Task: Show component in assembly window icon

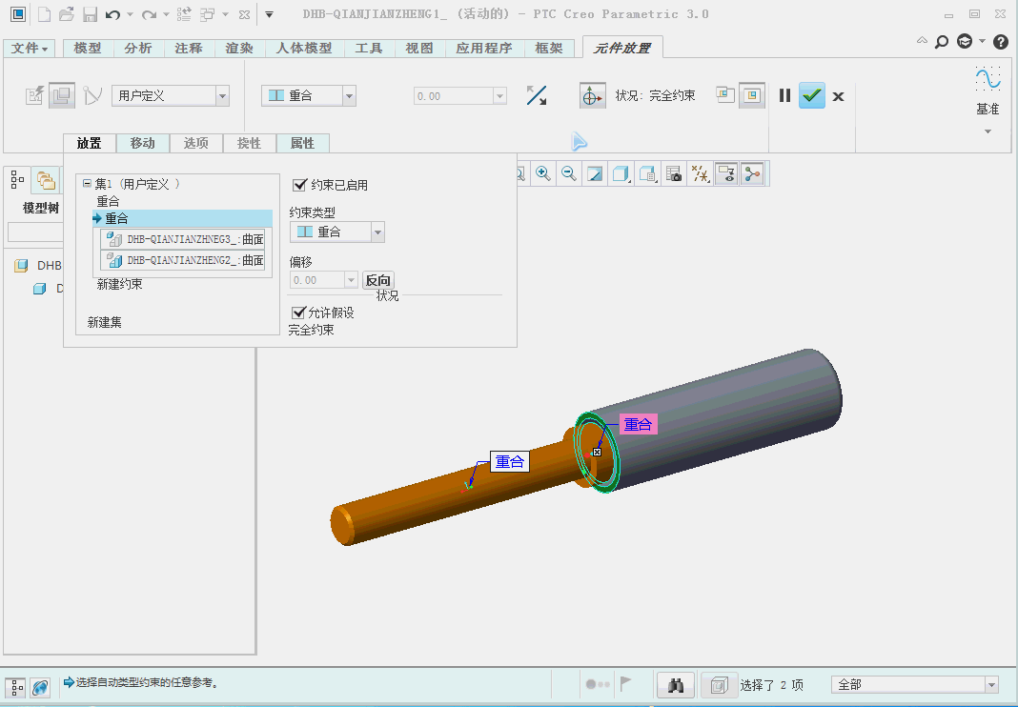Action: pos(752,95)
